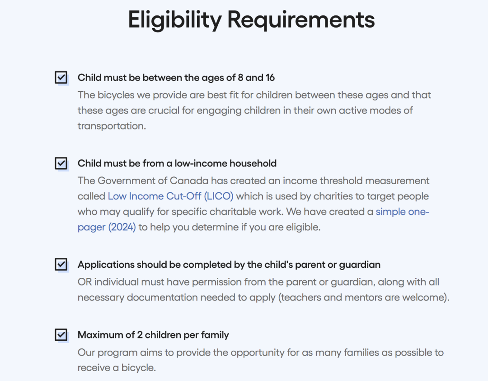
Task: Select the 'Child must be from a low-income household' heading
Action: pos(177,163)
